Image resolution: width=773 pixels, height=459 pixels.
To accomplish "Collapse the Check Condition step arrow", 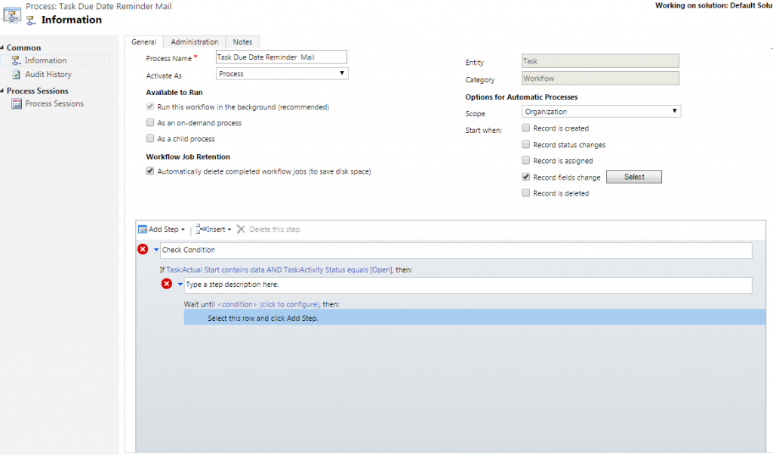I will click(156, 250).
